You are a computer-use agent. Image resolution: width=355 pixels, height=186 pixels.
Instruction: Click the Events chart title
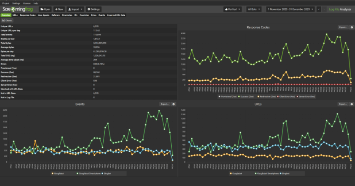80,104
